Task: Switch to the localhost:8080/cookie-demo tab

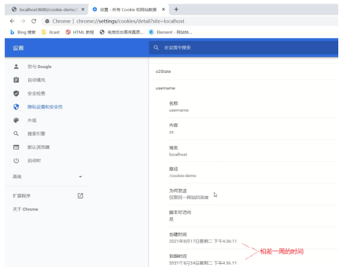Action: pyautogui.click(x=47, y=9)
